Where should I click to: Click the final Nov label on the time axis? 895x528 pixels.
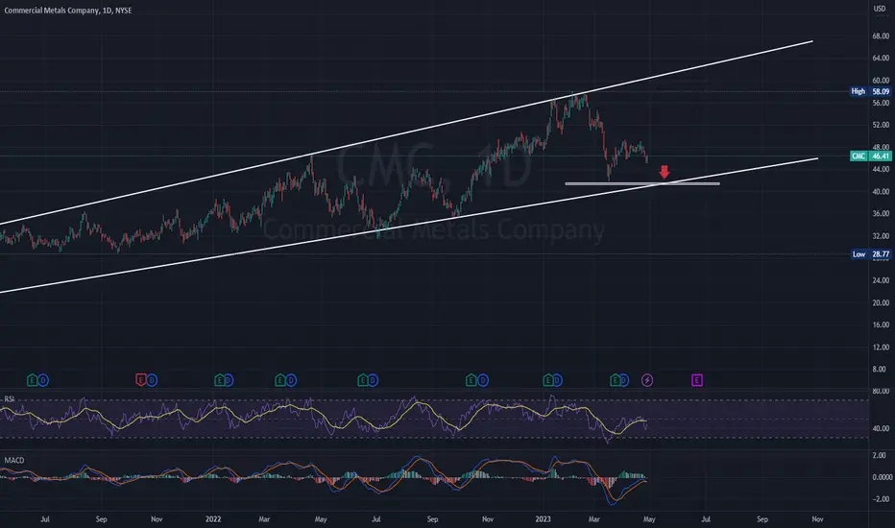(x=817, y=518)
